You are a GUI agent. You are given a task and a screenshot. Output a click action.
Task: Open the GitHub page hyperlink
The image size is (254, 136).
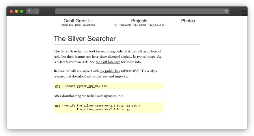[108, 62]
